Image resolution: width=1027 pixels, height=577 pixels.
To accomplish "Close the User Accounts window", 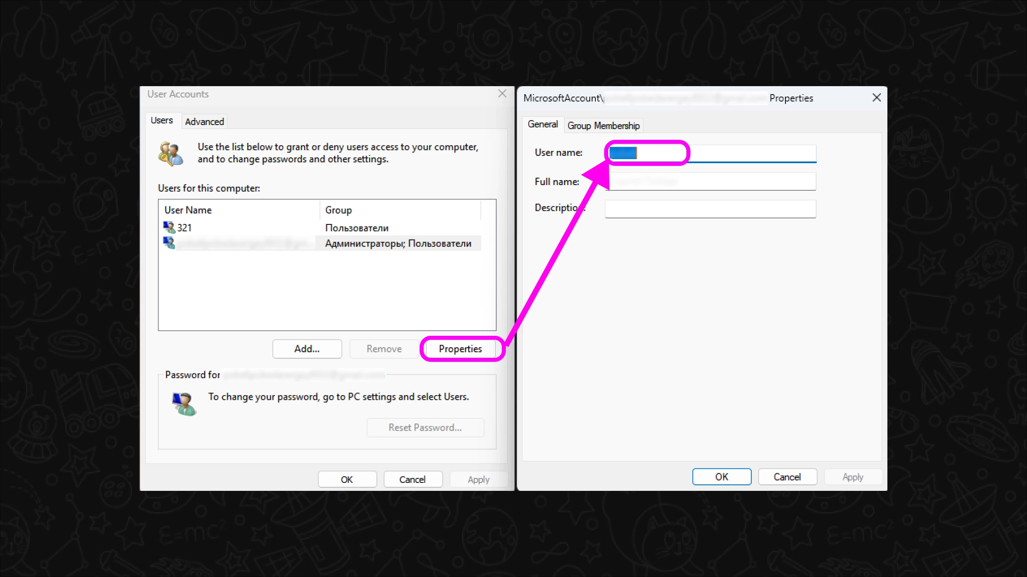I will pos(502,94).
